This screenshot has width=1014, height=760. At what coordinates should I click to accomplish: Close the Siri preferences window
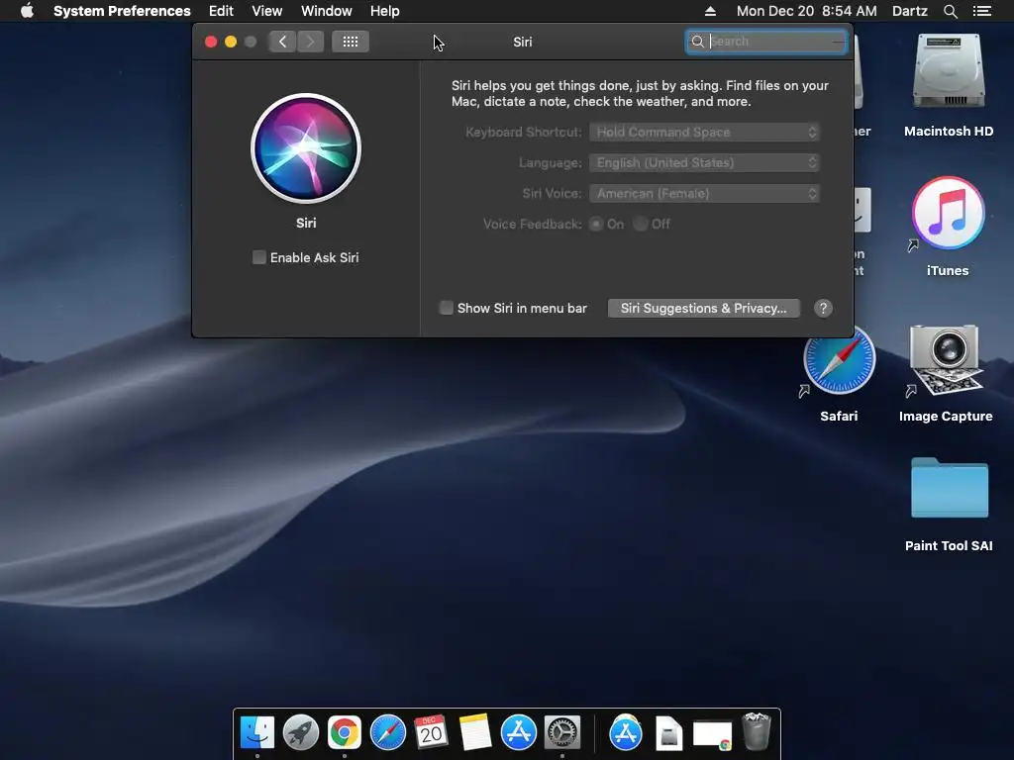(211, 42)
